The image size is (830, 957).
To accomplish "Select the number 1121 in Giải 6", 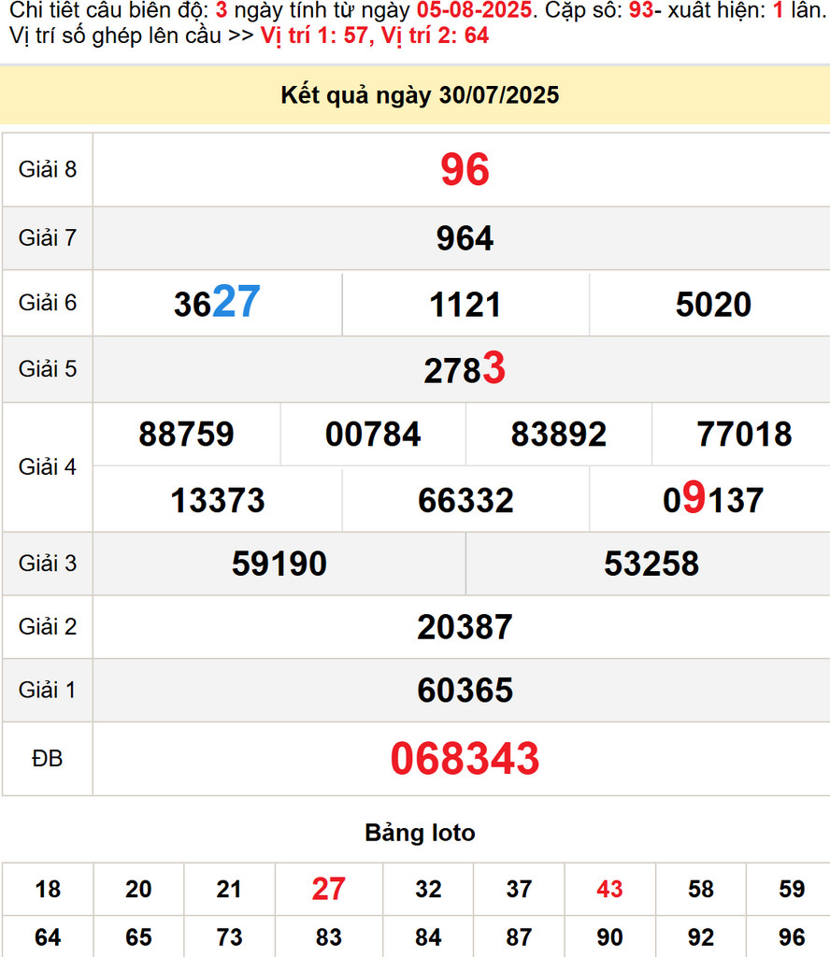I will pos(465,305).
